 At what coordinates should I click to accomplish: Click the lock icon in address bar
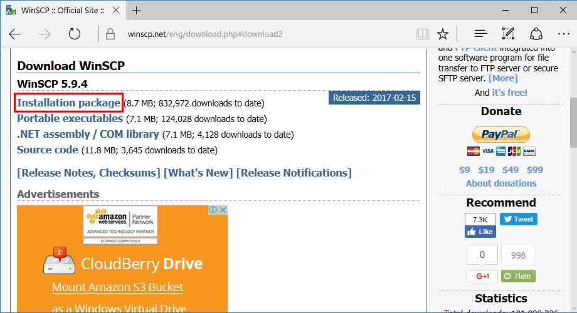(110, 34)
